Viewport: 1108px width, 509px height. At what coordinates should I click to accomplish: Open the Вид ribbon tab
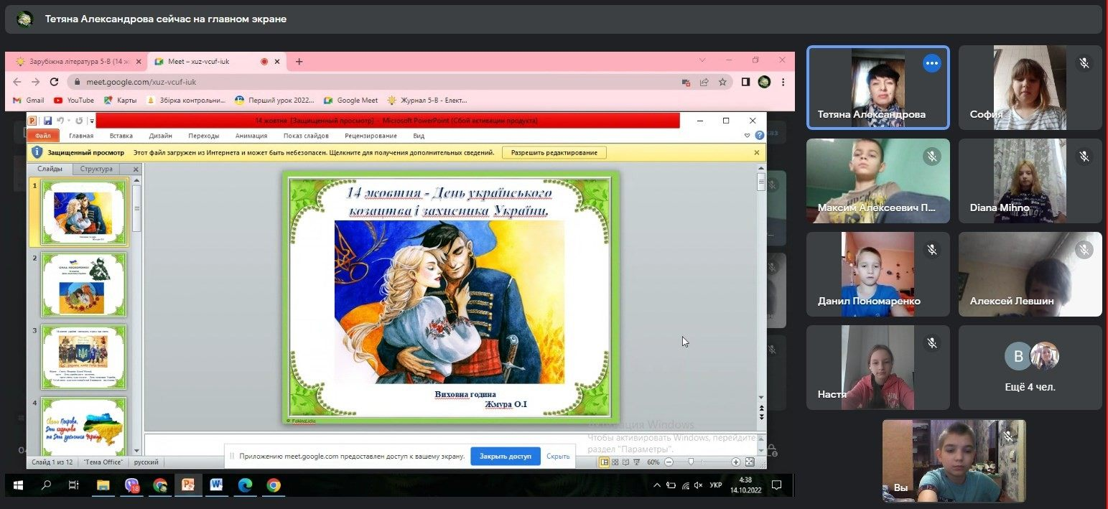tap(419, 136)
